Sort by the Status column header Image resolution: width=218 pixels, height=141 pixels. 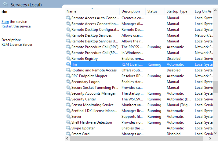(152, 11)
